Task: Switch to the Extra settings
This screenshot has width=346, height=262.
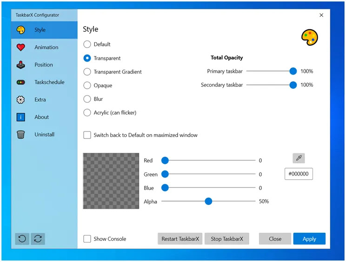Action: coord(44,99)
